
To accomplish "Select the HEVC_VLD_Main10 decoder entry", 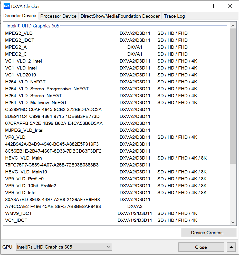I will point(26,172).
